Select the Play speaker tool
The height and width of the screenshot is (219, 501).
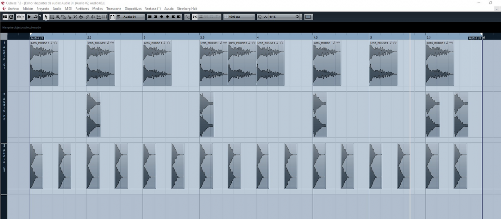[x=93, y=17]
